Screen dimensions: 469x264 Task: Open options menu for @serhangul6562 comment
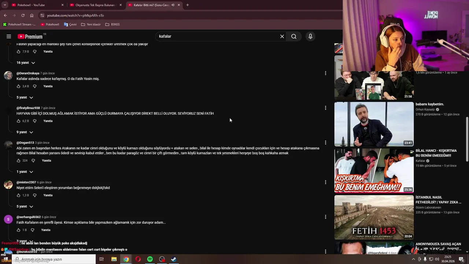point(325,217)
